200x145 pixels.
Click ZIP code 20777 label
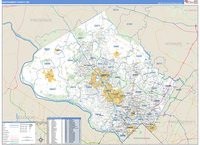[x=159, y=63]
